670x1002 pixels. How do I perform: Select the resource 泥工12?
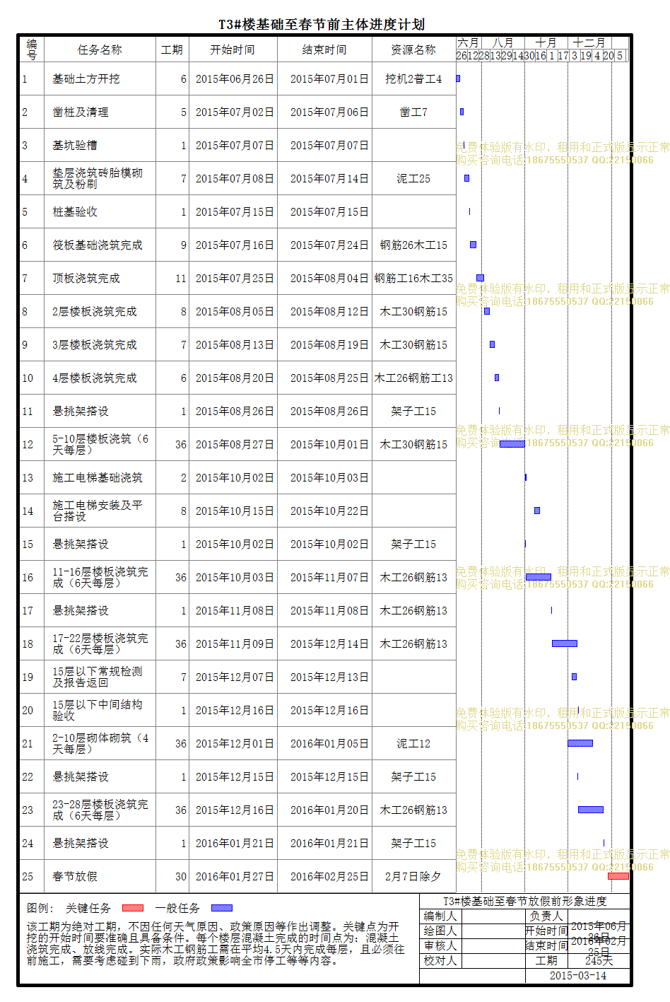[413, 744]
